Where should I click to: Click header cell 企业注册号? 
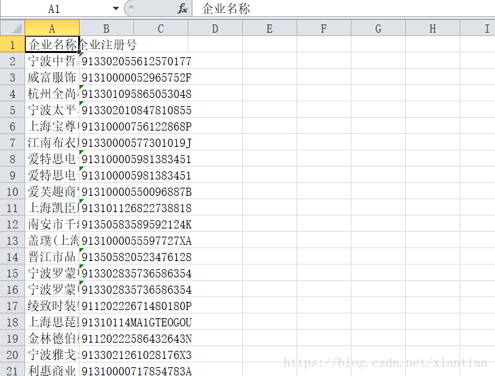pos(106,44)
